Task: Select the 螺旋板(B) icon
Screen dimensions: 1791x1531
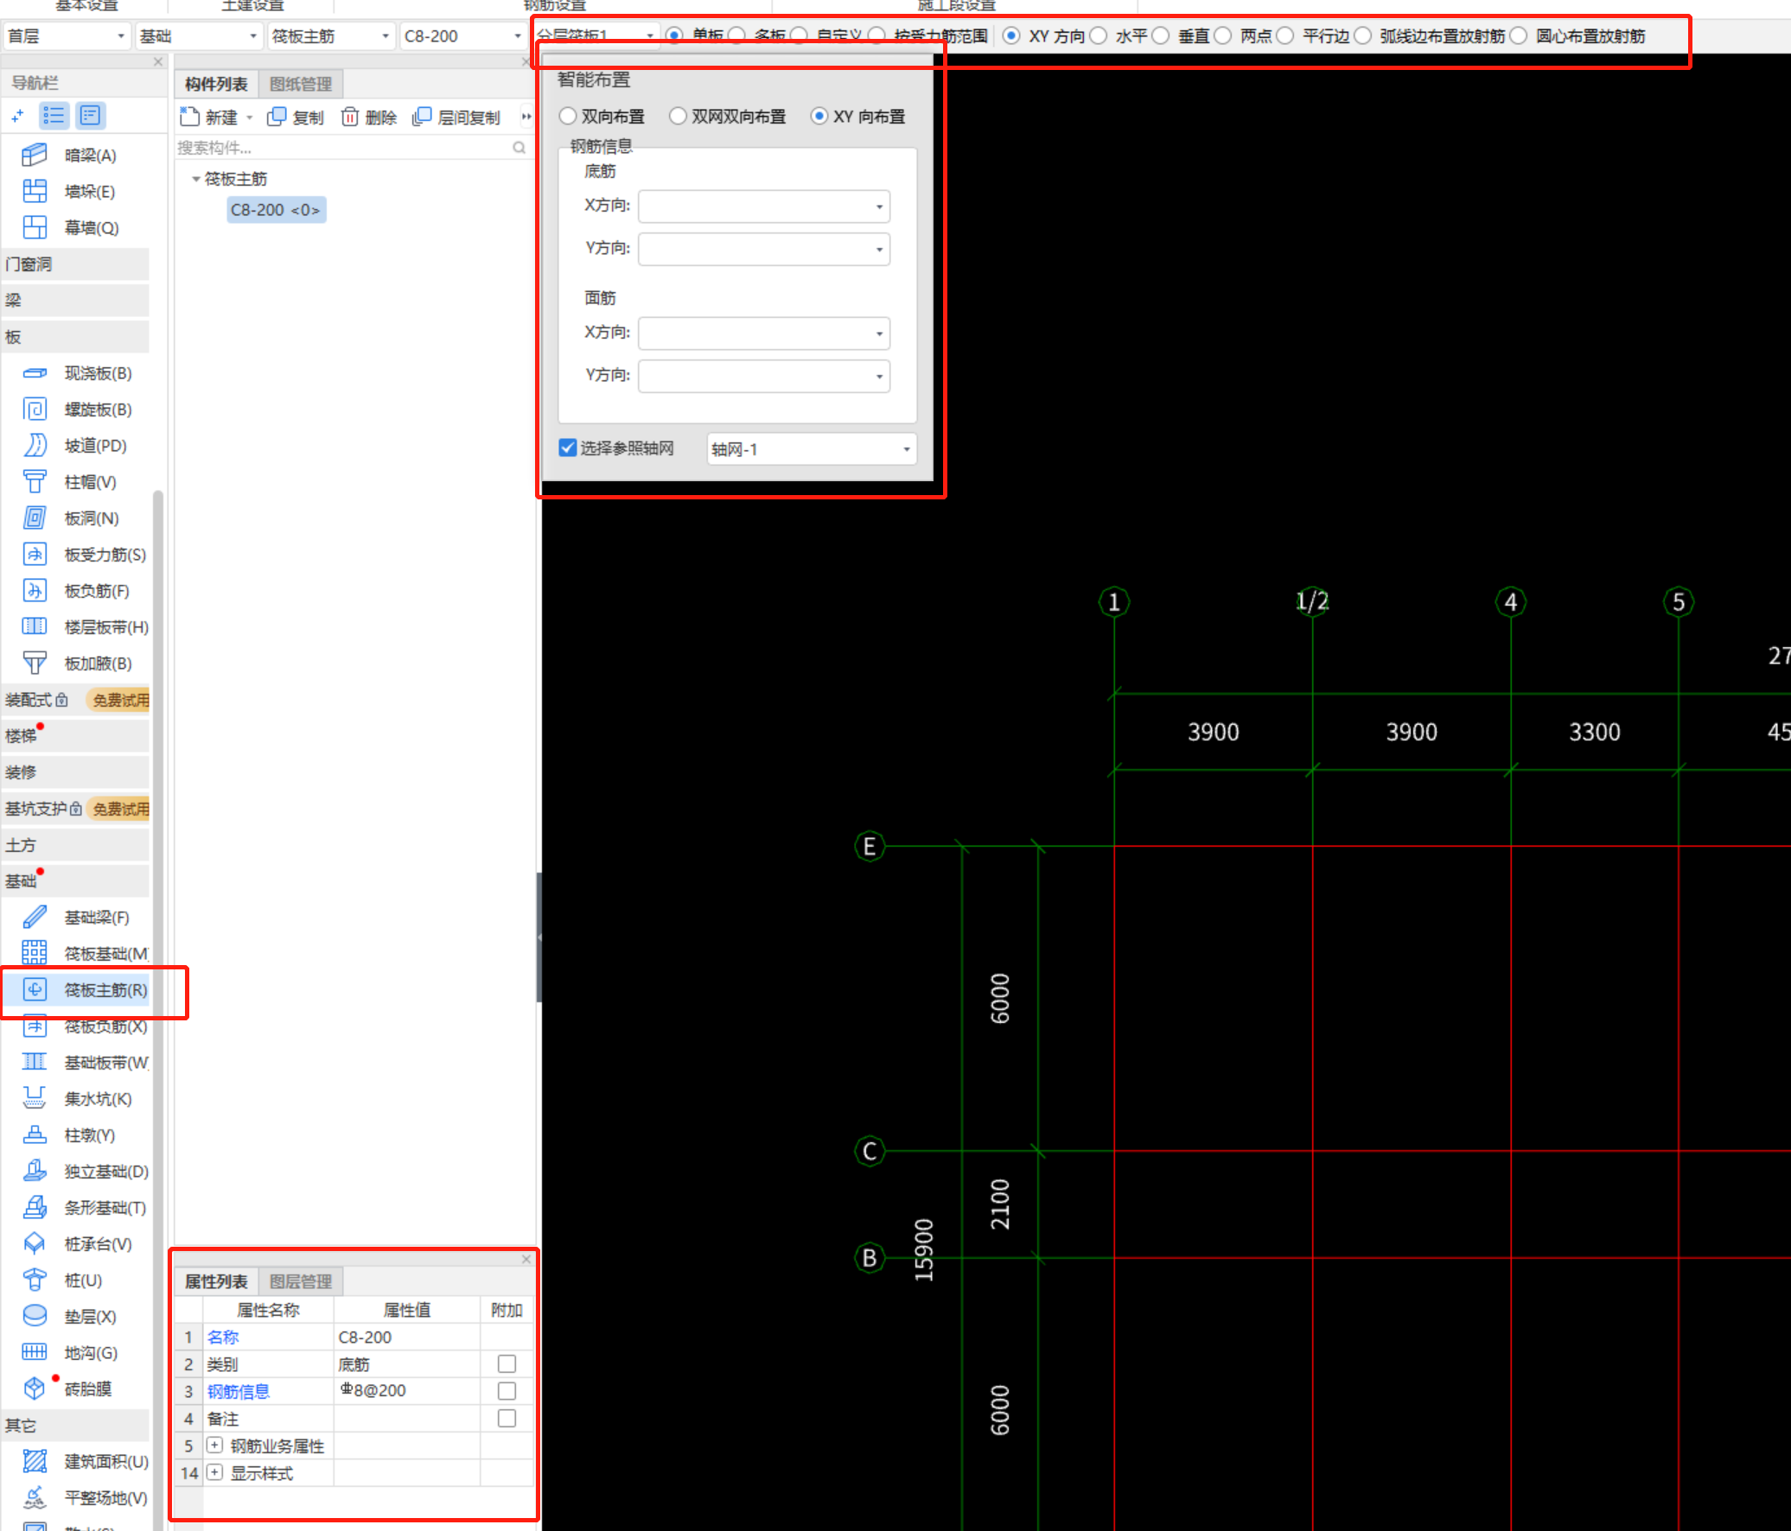Action: [x=35, y=410]
